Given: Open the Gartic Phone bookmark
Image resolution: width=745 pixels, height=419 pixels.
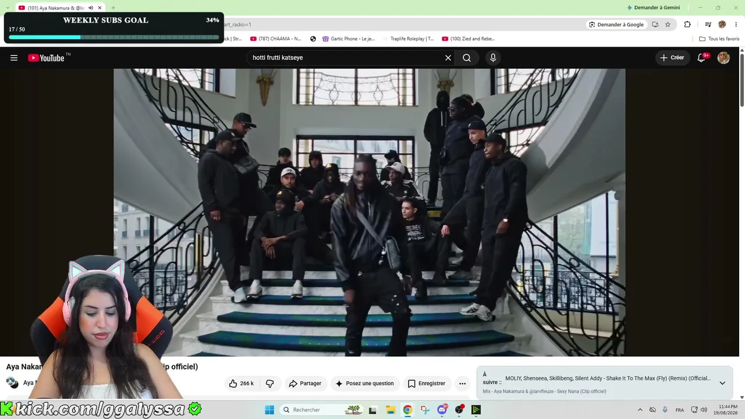Looking at the screenshot, I should click(349, 39).
